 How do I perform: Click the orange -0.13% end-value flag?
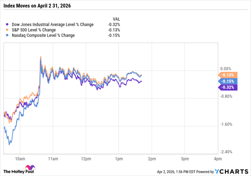[226, 75]
